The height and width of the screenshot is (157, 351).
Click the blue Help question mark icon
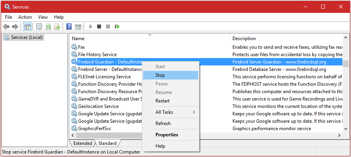click(69, 26)
